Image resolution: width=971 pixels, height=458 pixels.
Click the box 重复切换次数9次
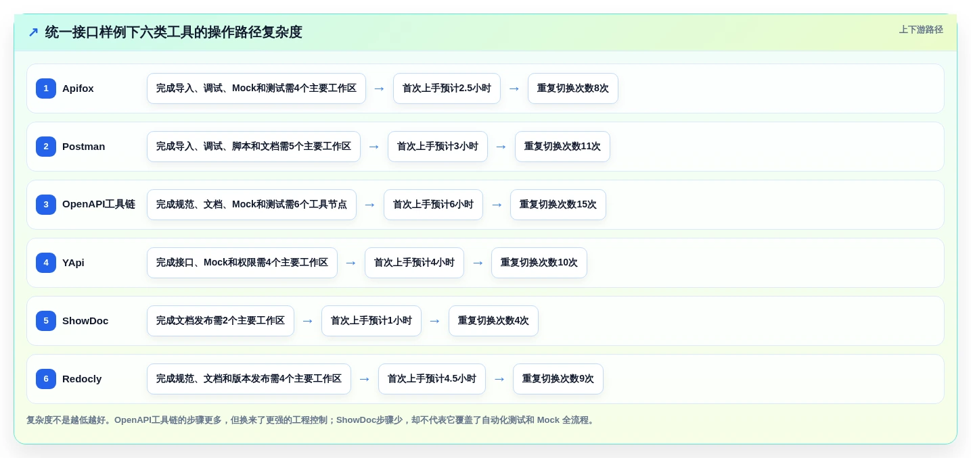[558, 379]
